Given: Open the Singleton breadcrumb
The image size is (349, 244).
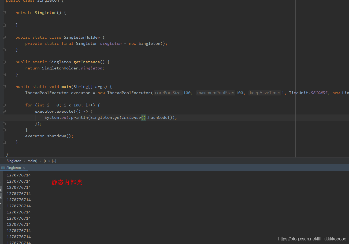Looking at the screenshot, I should (x=14, y=161).
